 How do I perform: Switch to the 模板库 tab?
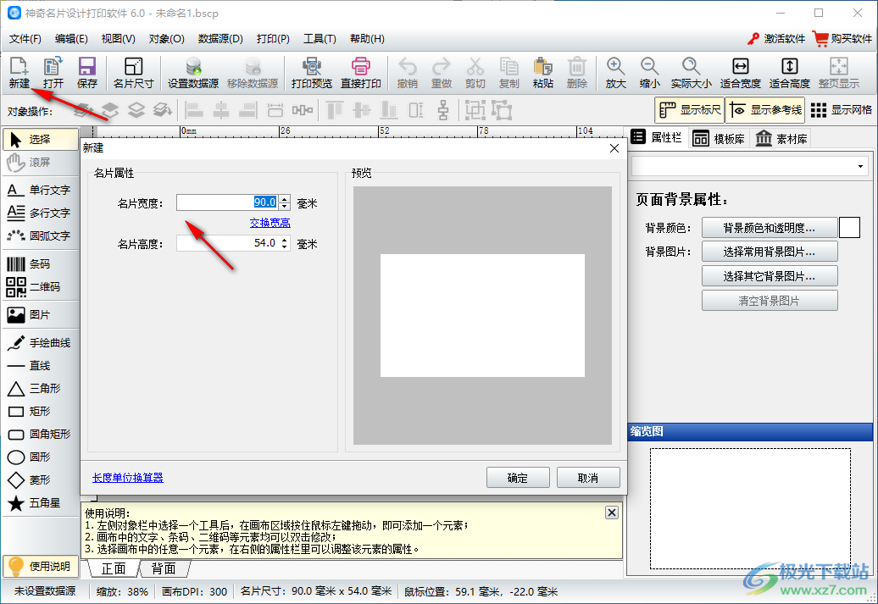(719, 138)
